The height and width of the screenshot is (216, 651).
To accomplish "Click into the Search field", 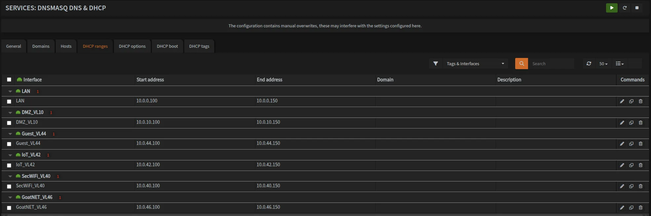I will 551,64.
